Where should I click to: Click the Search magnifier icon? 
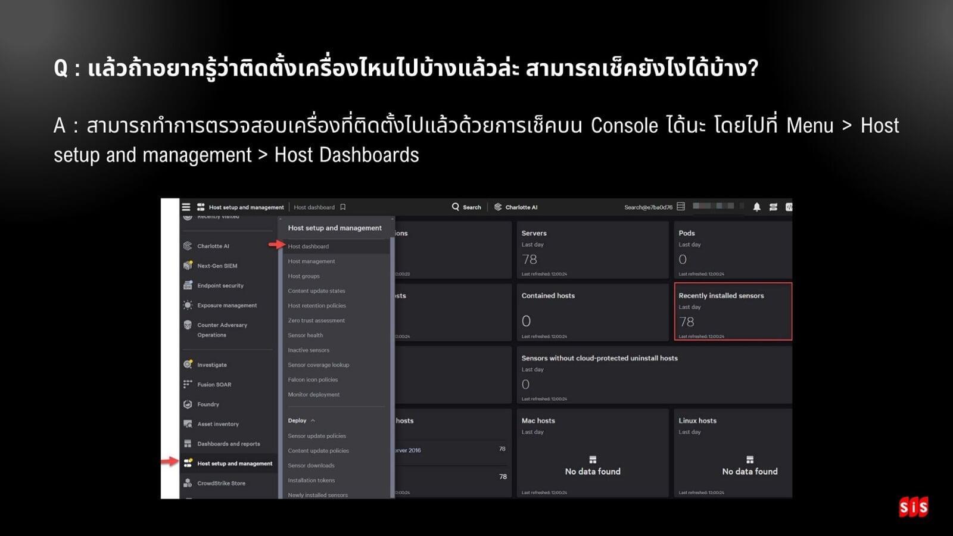[x=456, y=207]
